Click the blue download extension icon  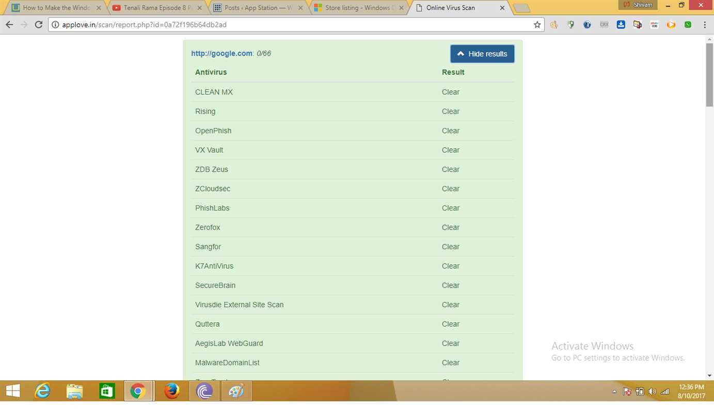click(621, 24)
